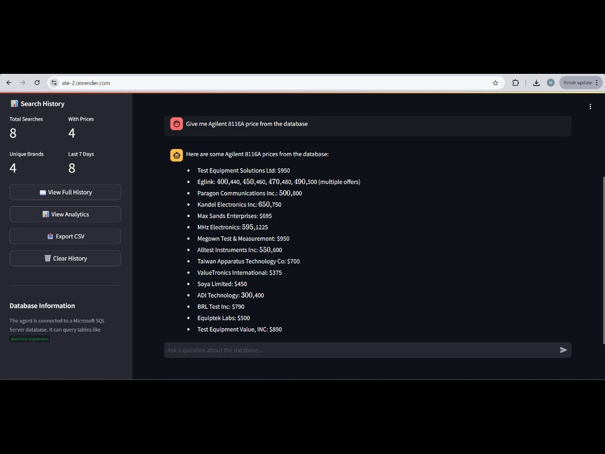
Task: Reload the page with the refresh icon
Action: tap(37, 82)
